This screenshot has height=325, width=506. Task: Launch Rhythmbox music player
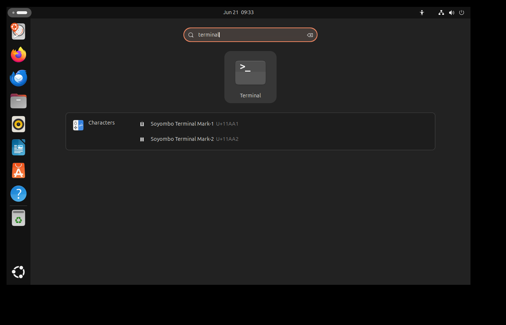(x=18, y=124)
